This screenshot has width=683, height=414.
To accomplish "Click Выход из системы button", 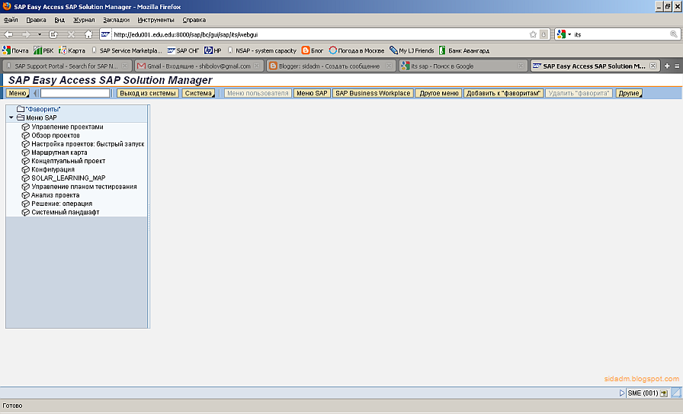I will coord(148,93).
